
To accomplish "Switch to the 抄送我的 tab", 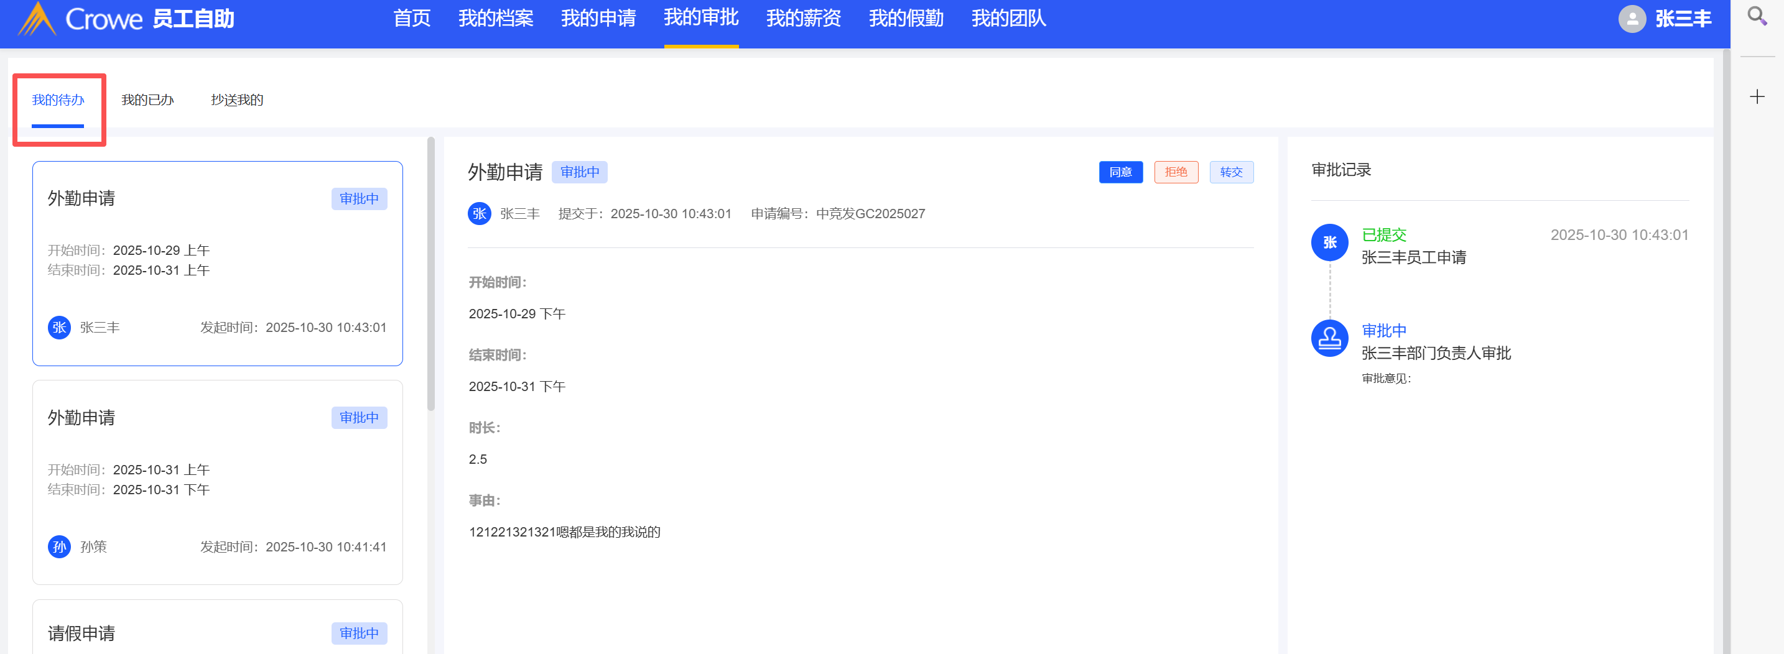I will 237,100.
